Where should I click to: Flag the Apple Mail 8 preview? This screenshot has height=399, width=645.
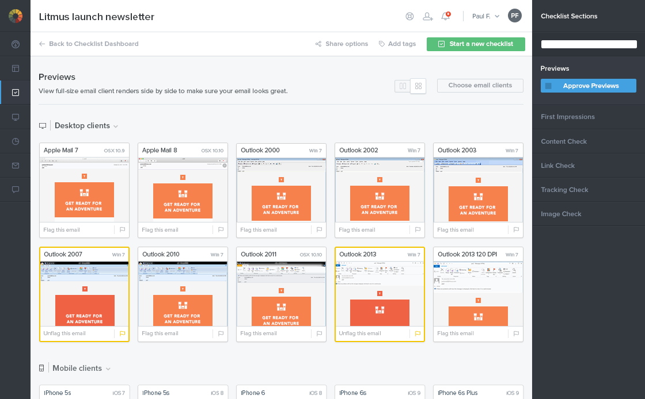click(x=221, y=230)
